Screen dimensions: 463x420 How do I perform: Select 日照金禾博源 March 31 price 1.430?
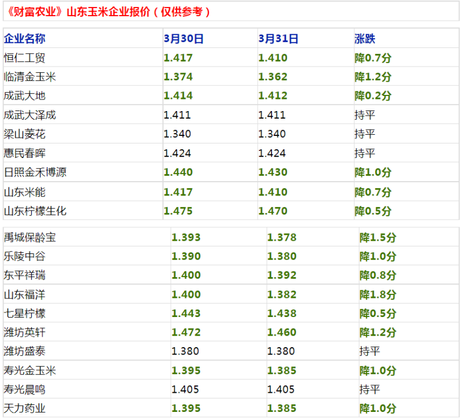click(273, 172)
